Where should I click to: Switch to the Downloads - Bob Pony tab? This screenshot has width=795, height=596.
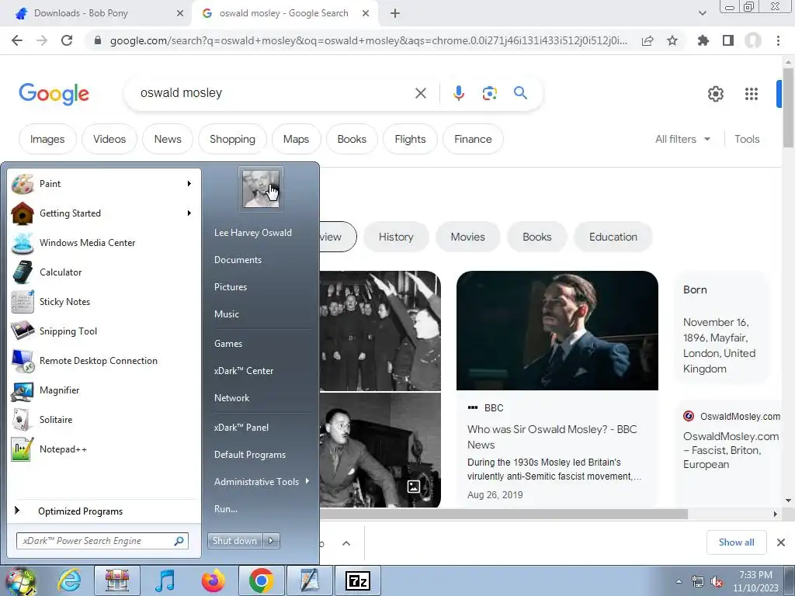tap(96, 13)
